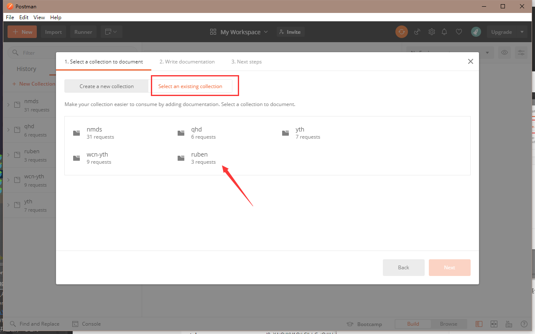Viewport: 535px width, 334px height.
Task: Open the dropdown arrow beside Upgrade
Action: 522,32
